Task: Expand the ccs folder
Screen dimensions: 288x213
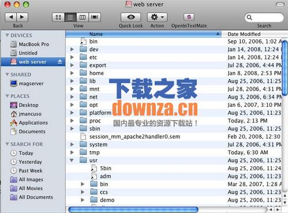Action: (83, 192)
